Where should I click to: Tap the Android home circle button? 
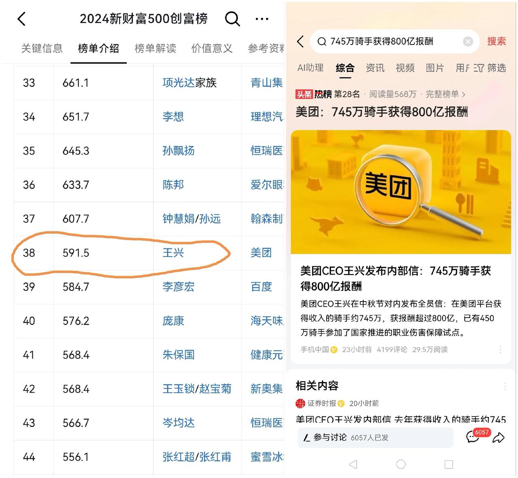401,464
